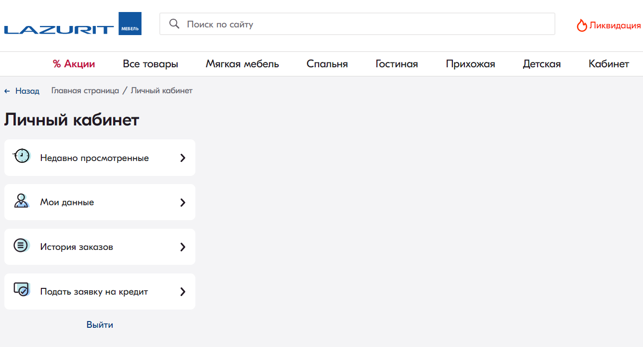Open Все товары category
The width and height of the screenshot is (643, 347).
click(x=151, y=64)
